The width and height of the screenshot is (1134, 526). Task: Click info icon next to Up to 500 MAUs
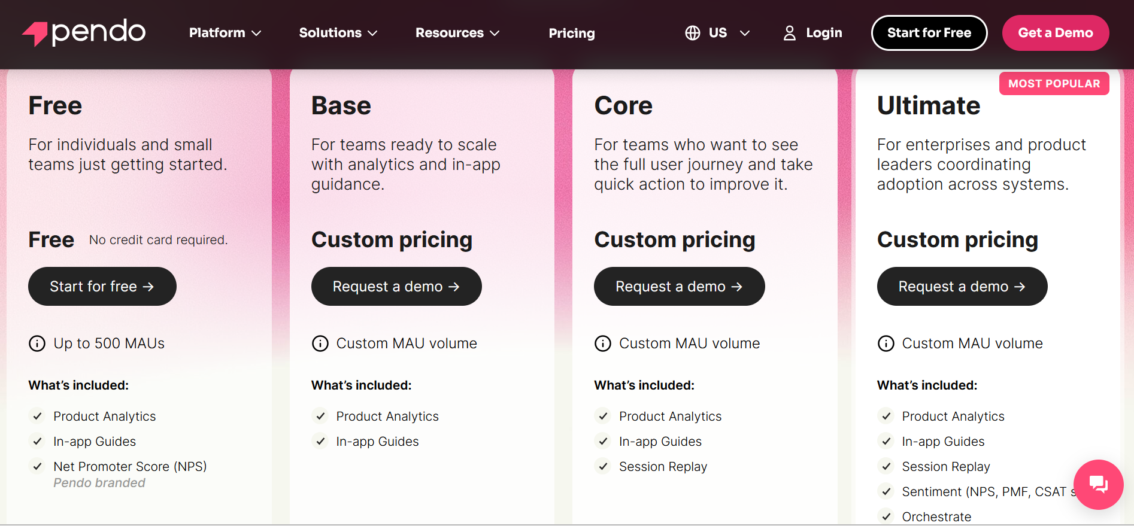[x=37, y=343]
